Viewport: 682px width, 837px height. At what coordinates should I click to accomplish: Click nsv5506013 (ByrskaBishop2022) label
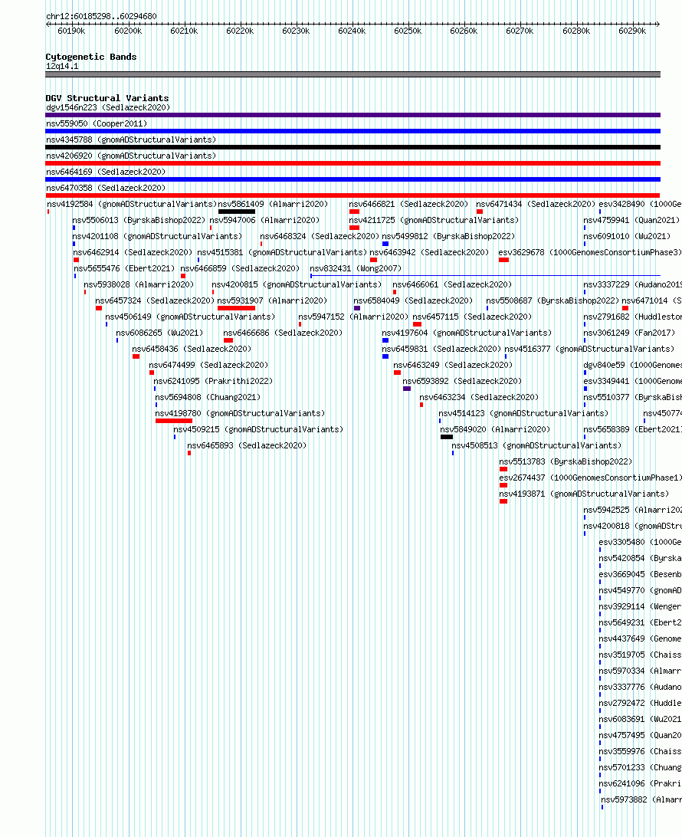139,220
